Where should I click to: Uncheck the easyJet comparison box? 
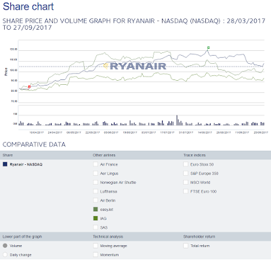(x=96, y=209)
